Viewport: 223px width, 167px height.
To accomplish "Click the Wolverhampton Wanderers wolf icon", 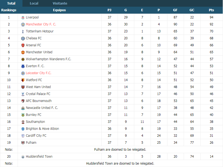I will coord(23,59).
